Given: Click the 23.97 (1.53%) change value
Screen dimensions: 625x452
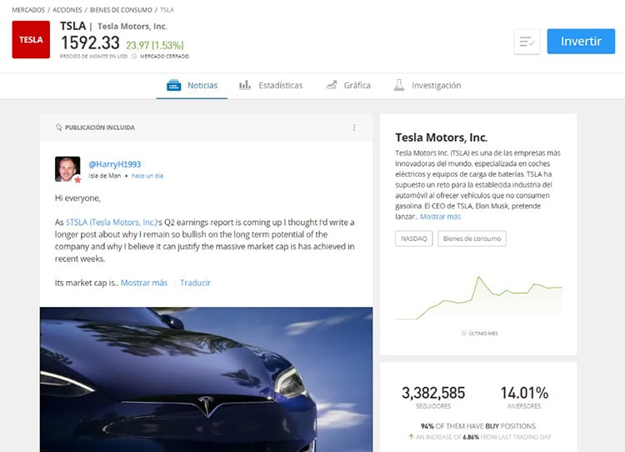Looking at the screenshot, I should tap(155, 45).
